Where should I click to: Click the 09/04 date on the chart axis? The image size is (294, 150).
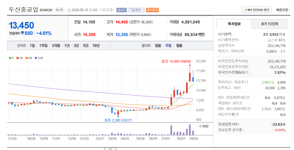point(194,139)
